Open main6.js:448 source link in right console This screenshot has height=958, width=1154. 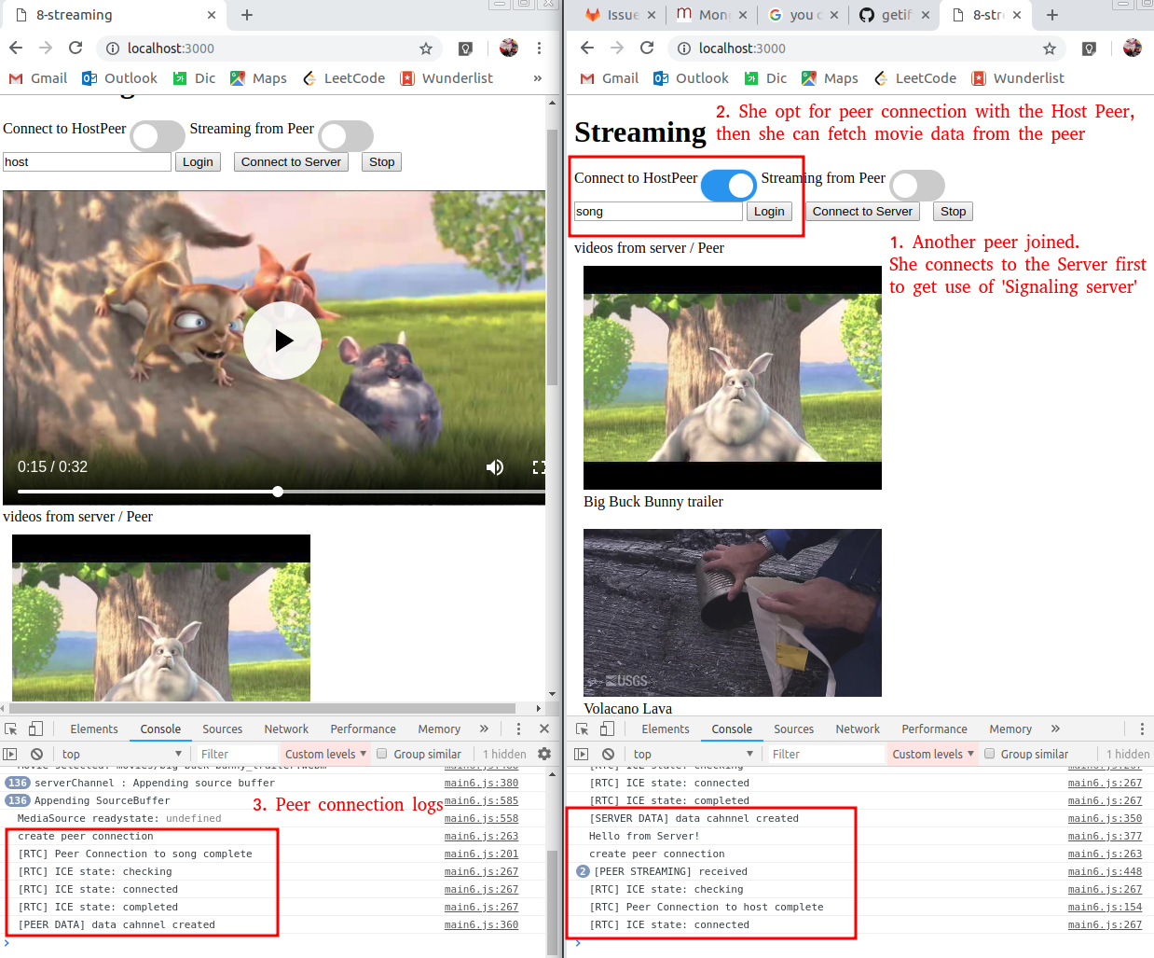1105,871
